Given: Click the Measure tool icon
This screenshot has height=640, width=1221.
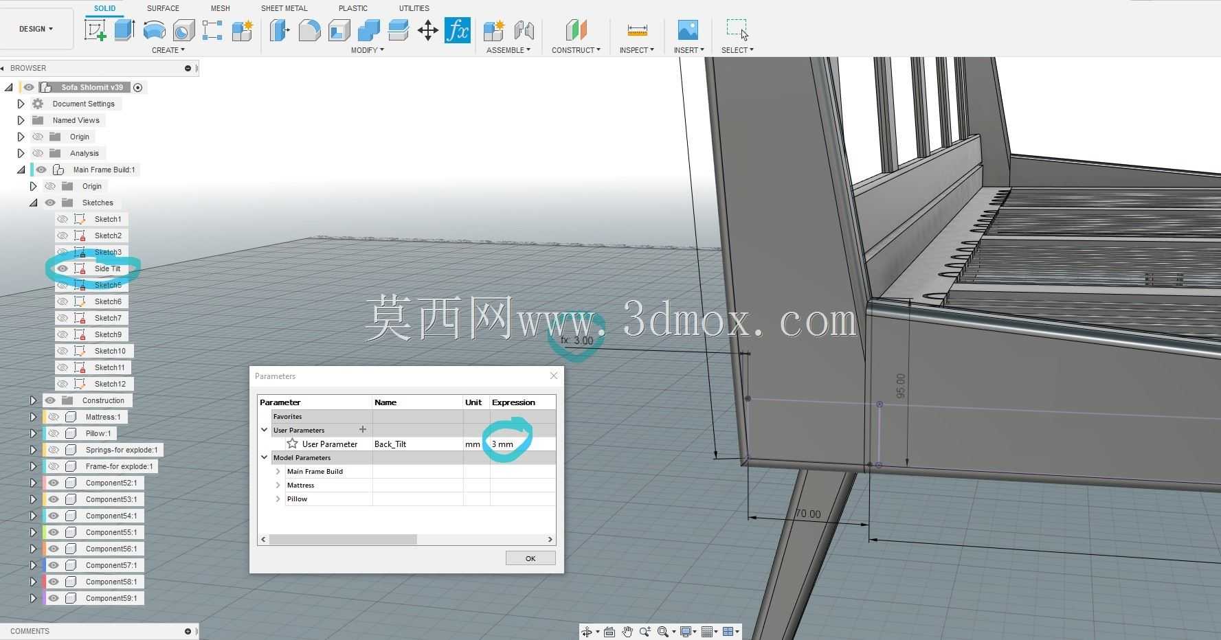Looking at the screenshot, I should 638,30.
